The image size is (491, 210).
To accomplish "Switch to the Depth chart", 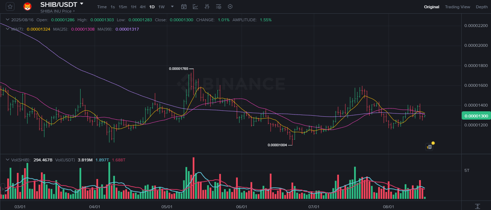I will [x=482, y=7].
